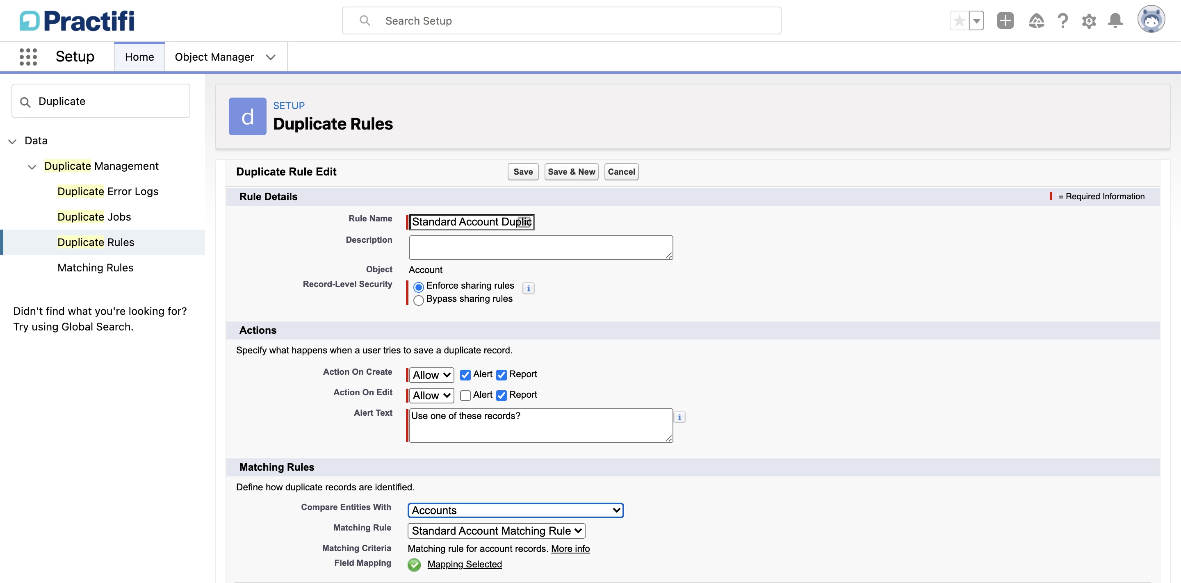The width and height of the screenshot is (1181, 583).
Task: Open Compare Entities With dropdown
Action: pos(515,510)
